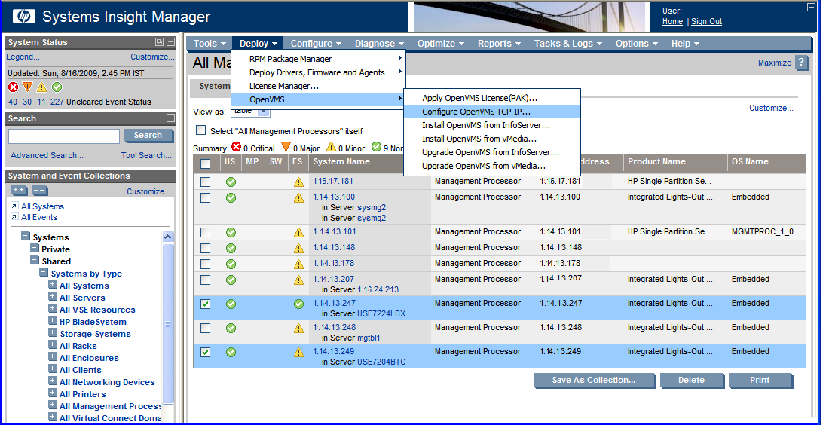Click the Print button

pos(760,381)
